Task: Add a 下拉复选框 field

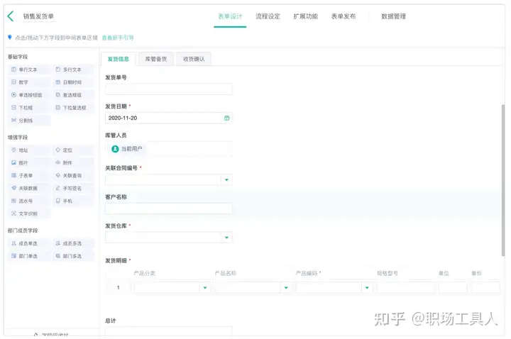Action: pos(73,108)
